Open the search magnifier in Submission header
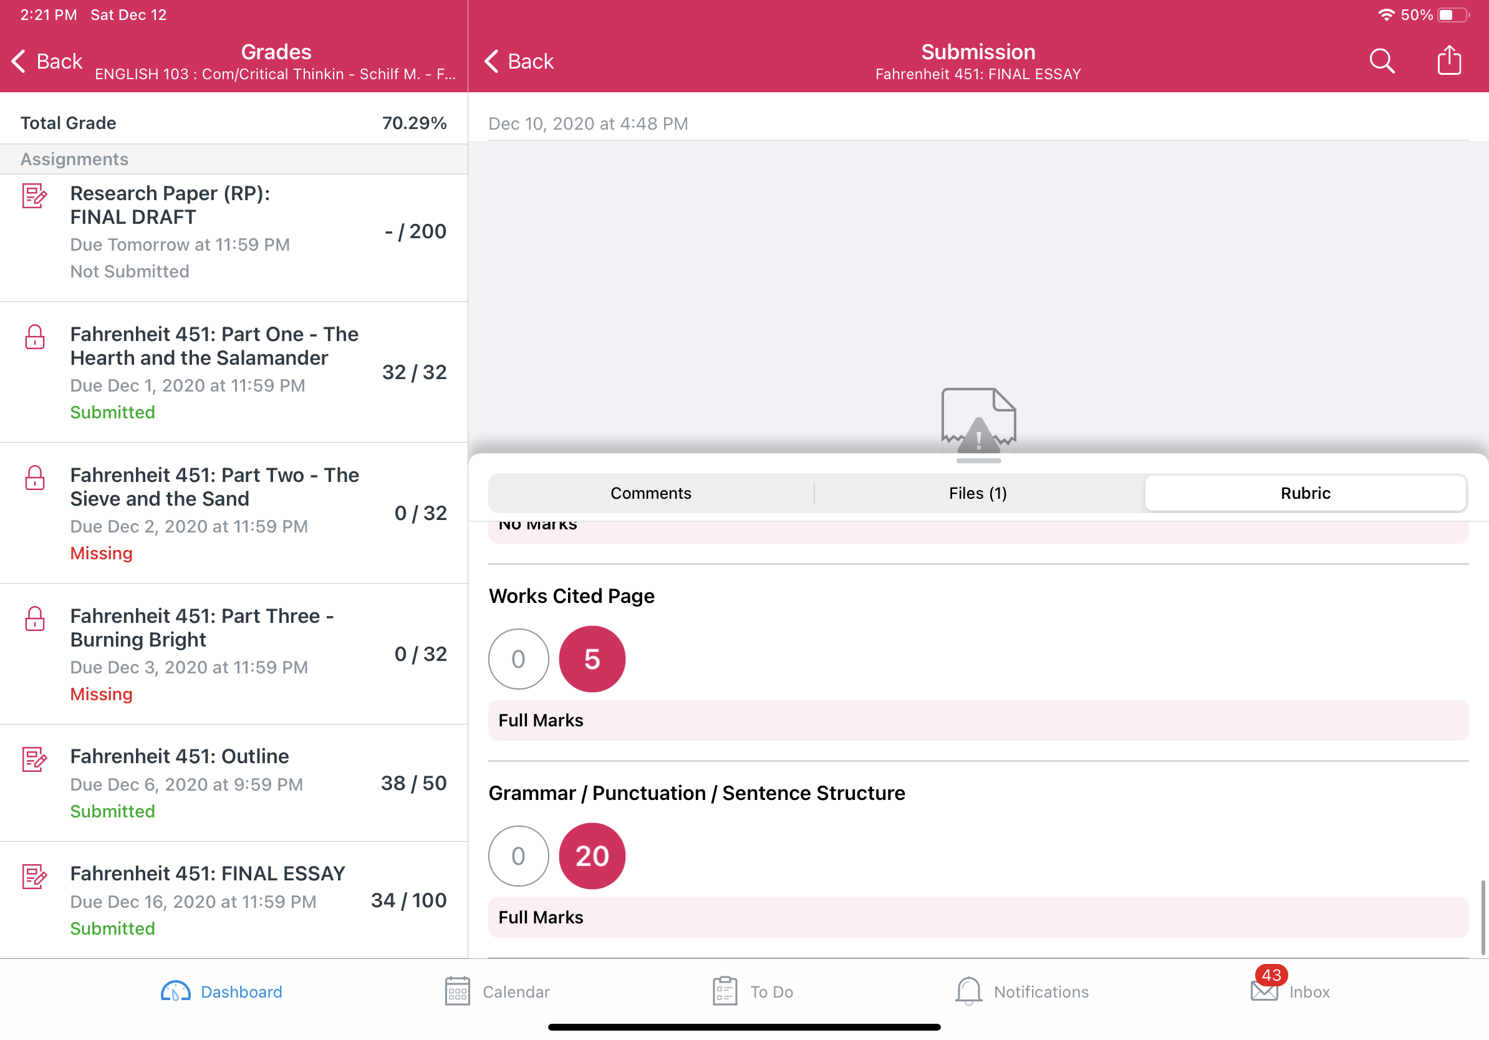 (1381, 61)
